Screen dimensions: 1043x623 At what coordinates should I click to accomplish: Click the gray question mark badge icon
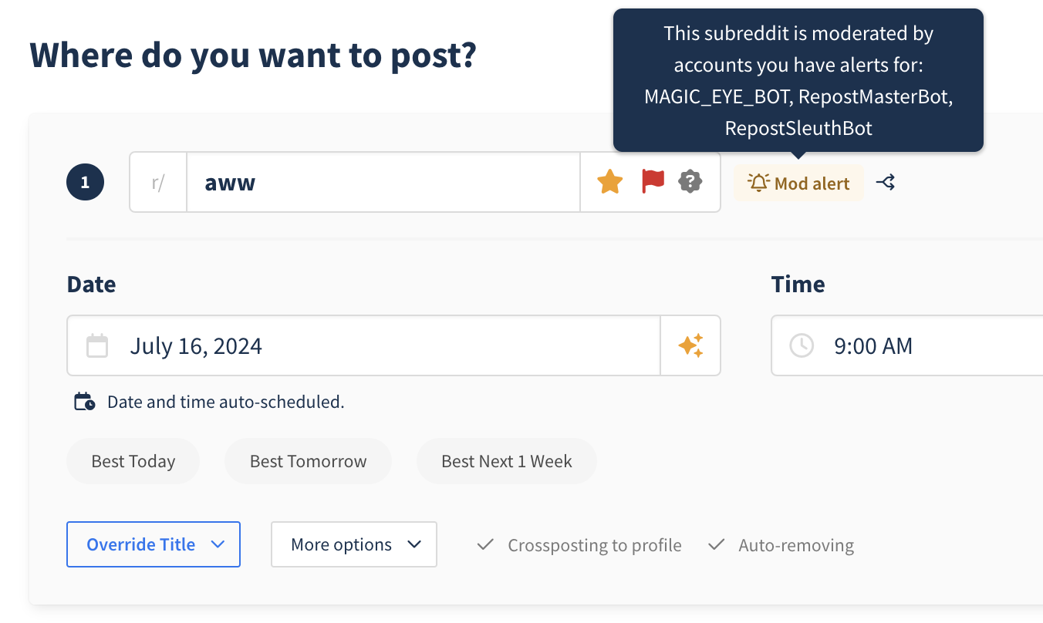click(x=690, y=182)
